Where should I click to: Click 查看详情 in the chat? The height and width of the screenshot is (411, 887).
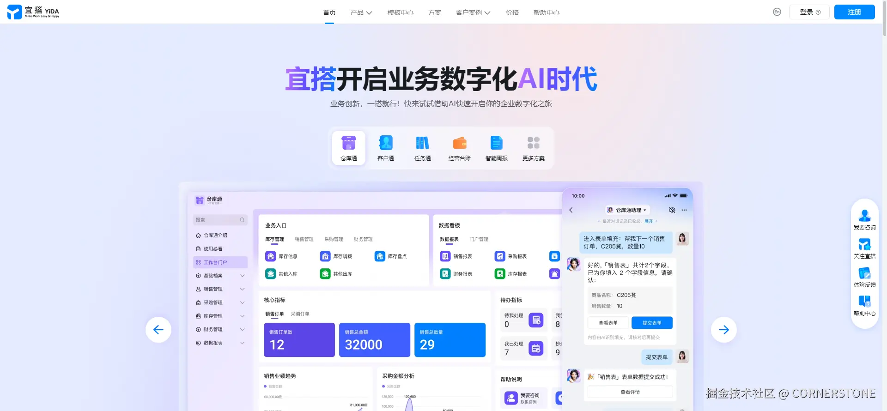click(630, 392)
